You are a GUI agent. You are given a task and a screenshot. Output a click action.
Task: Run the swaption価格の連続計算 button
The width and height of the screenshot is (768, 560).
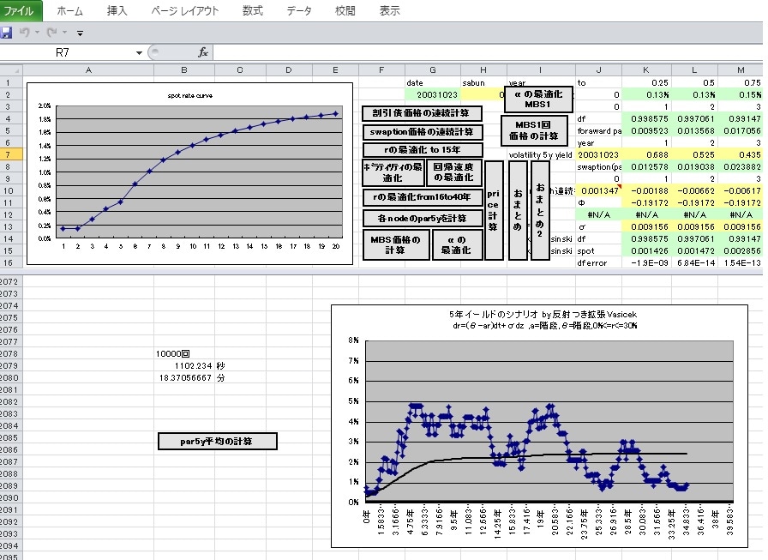click(423, 132)
